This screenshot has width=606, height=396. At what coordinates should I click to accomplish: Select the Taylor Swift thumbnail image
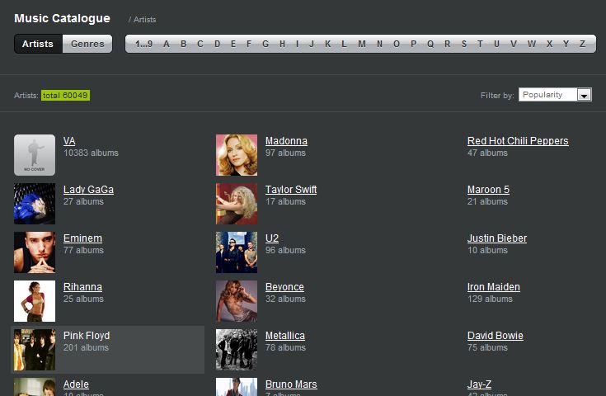point(237,204)
